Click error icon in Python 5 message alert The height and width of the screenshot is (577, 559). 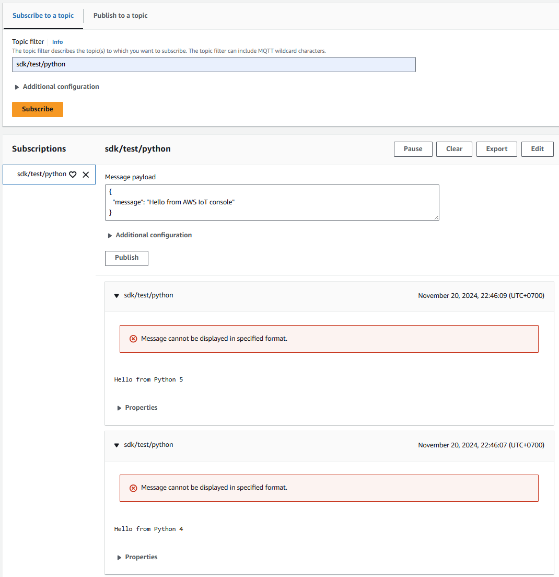coord(133,339)
